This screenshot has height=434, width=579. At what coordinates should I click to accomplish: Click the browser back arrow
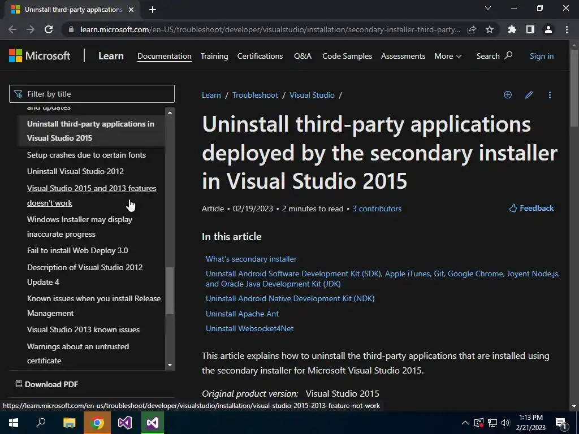point(12,29)
